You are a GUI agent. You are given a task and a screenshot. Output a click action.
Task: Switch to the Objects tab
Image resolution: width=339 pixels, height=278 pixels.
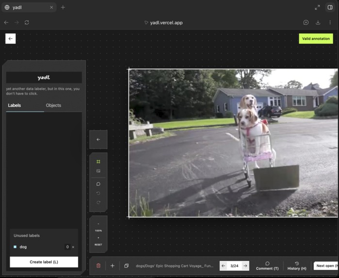tap(53, 105)
